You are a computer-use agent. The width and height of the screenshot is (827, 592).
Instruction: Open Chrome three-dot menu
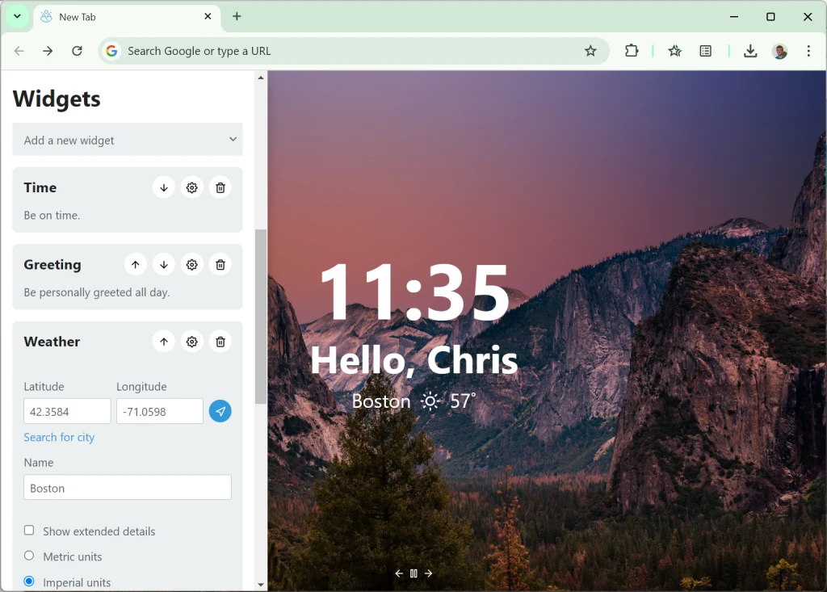point(808,51)
